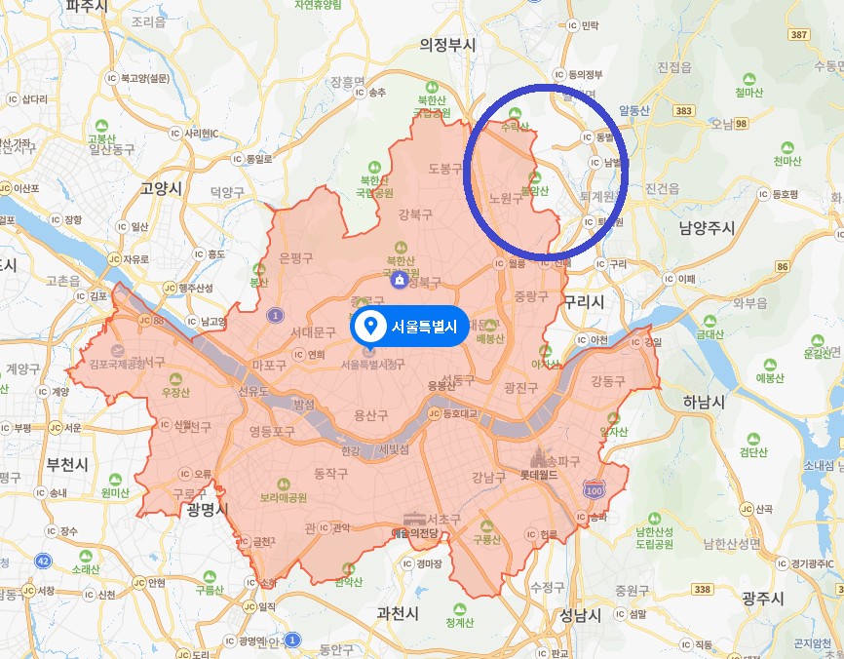Click the 예술의전당 building icon

click(x=414, y=521)
